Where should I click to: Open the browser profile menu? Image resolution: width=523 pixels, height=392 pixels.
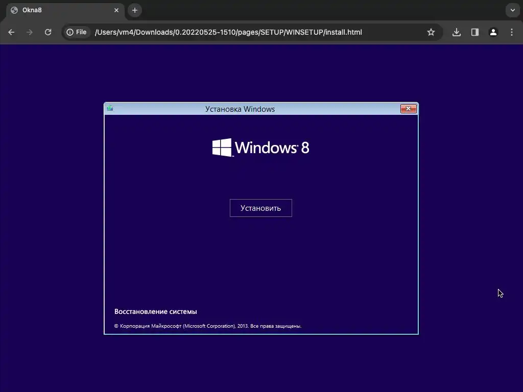click(493, 32)
